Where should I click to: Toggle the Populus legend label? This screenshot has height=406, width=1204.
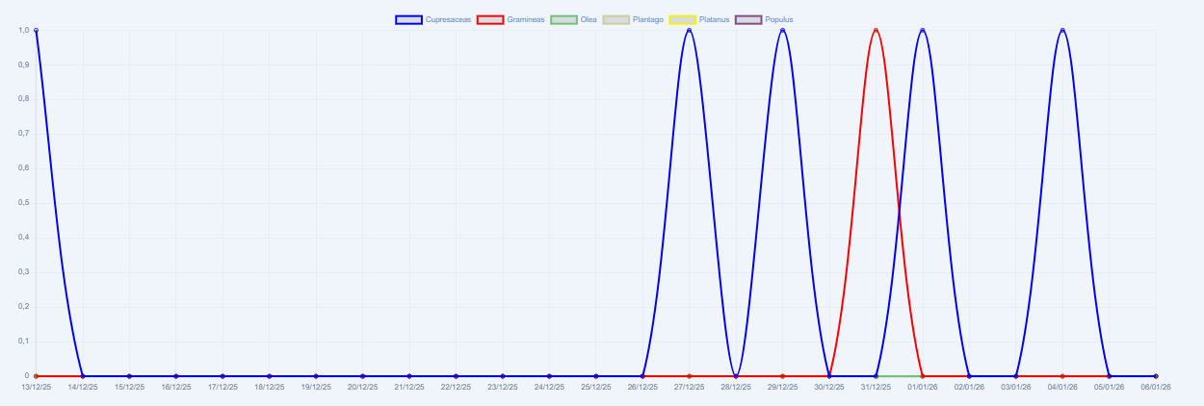779,19
